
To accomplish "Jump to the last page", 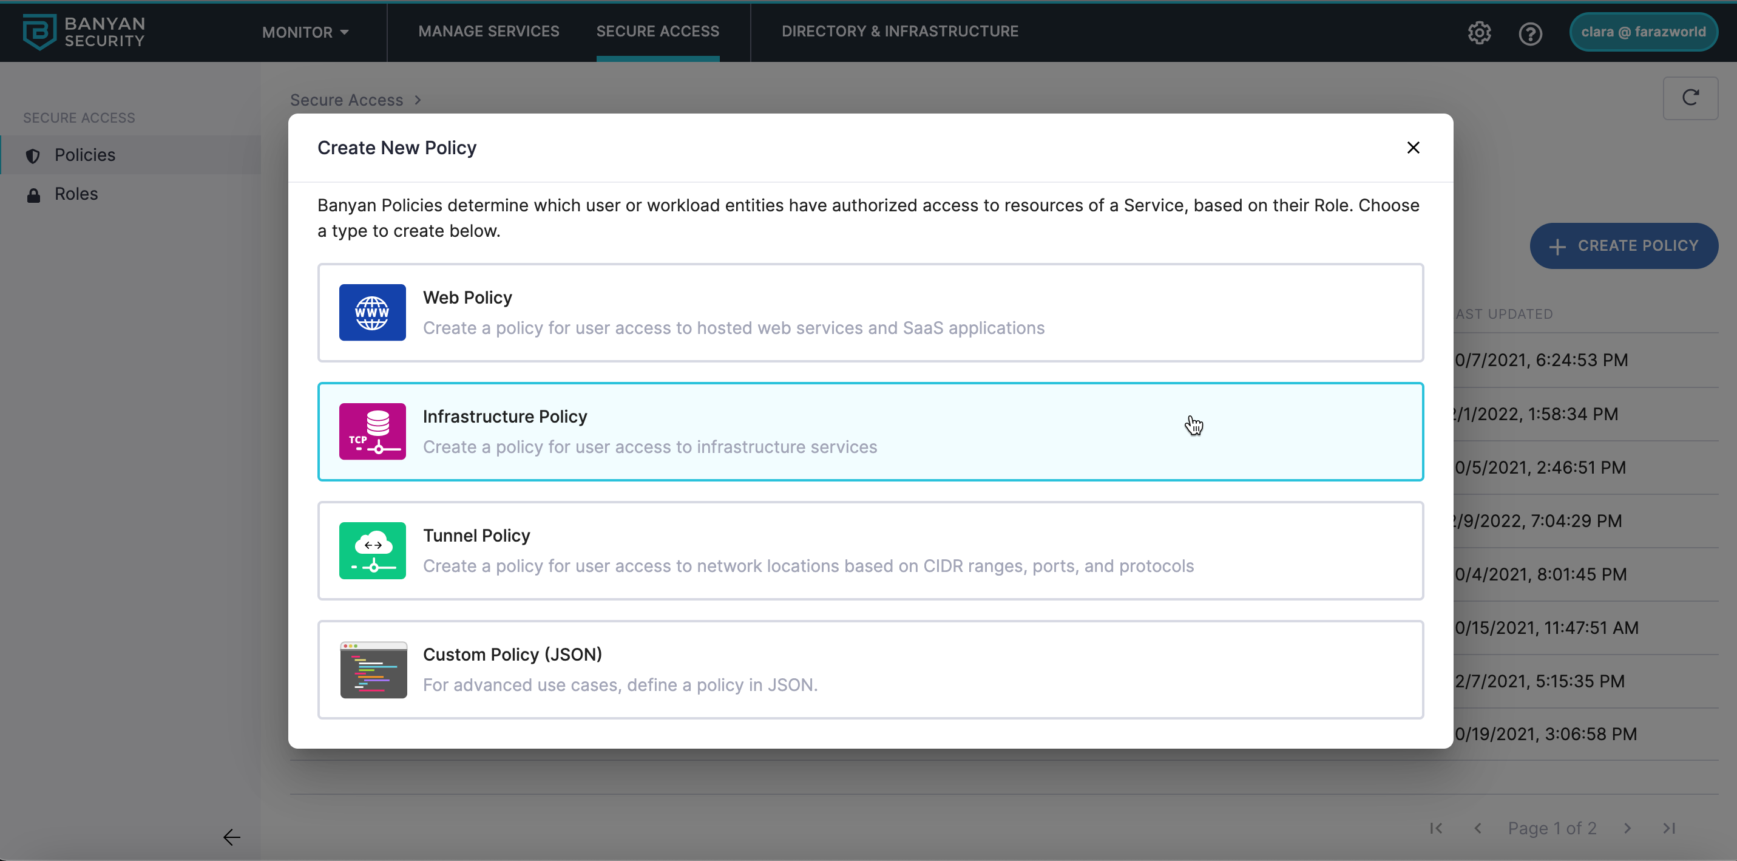I will [1669, 828].
